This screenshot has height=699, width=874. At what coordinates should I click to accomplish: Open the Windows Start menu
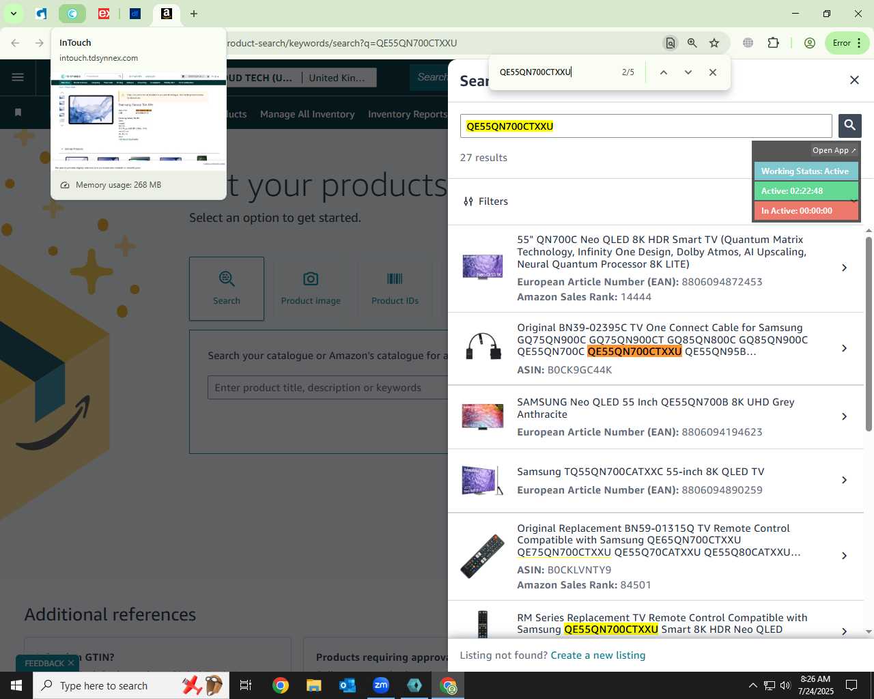click(16, 685)
